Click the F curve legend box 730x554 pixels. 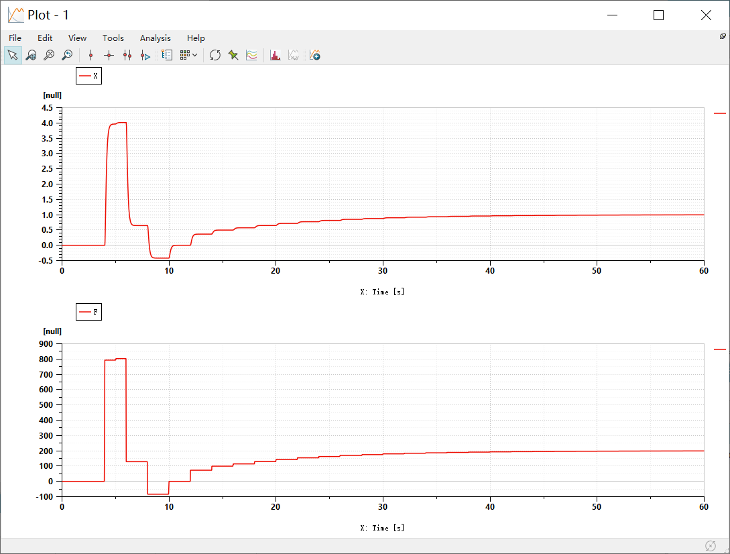click(x=88, y=312)
